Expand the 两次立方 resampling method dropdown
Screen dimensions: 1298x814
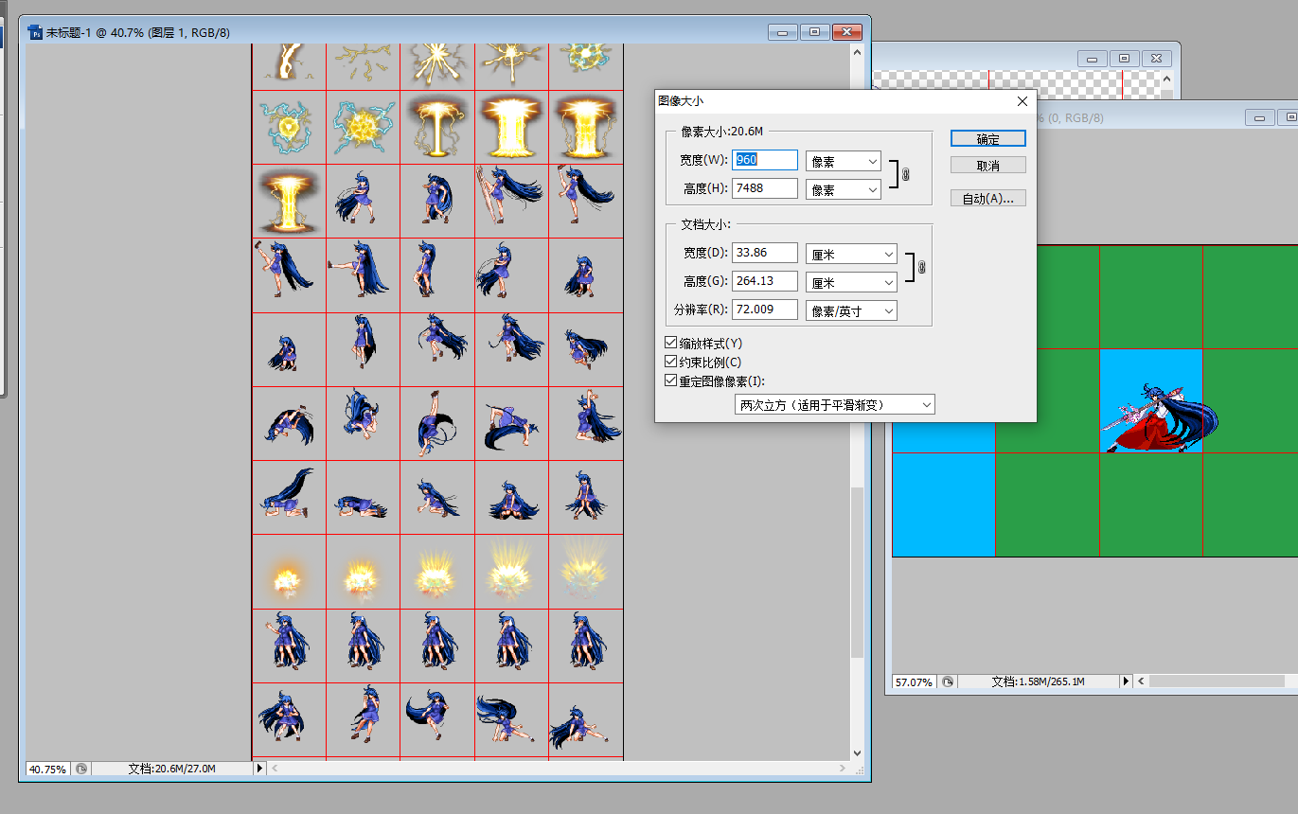[834, 404]
